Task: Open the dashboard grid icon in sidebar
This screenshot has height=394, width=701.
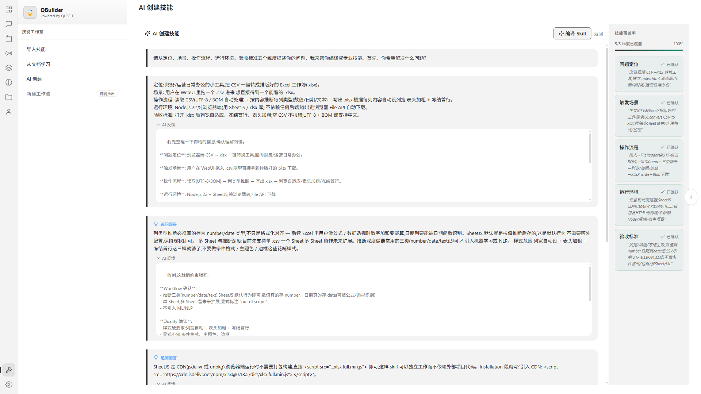Action: coord(9,9)
